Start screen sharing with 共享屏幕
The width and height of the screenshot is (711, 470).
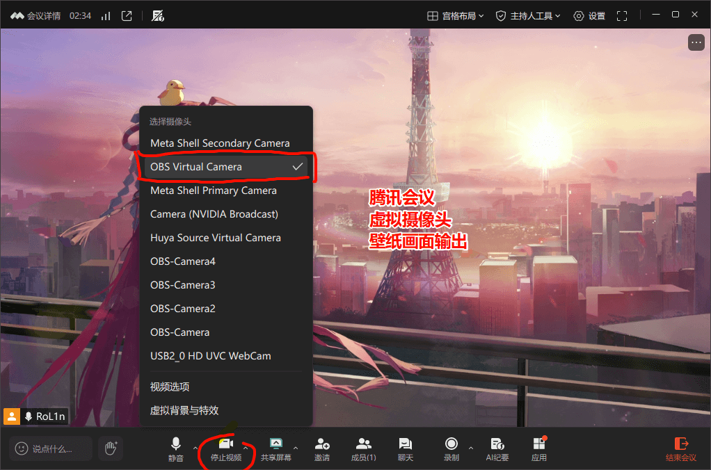[275, 448]
